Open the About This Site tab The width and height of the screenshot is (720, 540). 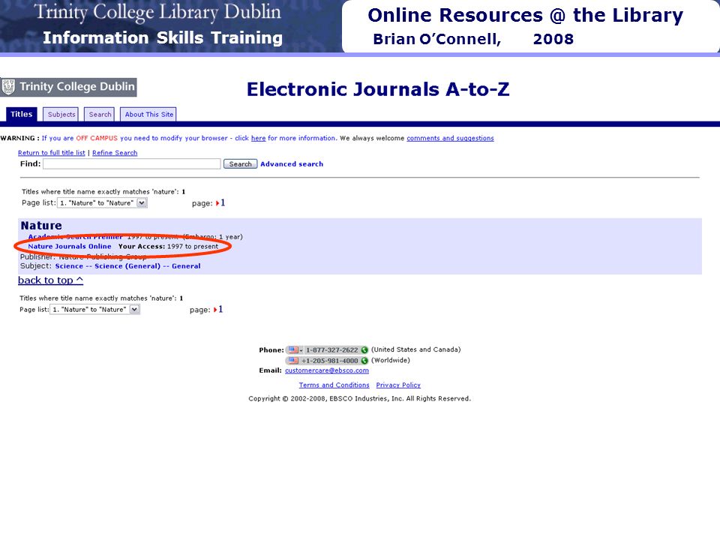[x=148, y=114]
